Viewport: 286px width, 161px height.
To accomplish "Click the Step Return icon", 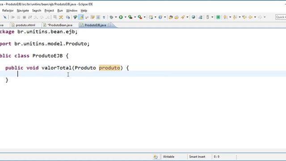I will (48, 17).
